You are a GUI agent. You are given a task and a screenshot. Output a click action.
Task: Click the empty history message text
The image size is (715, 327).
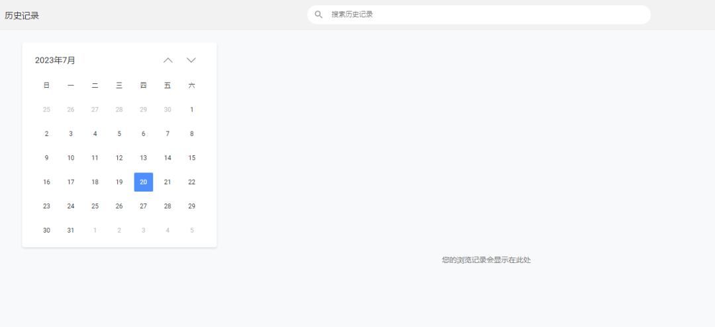(x=486, y=260)
